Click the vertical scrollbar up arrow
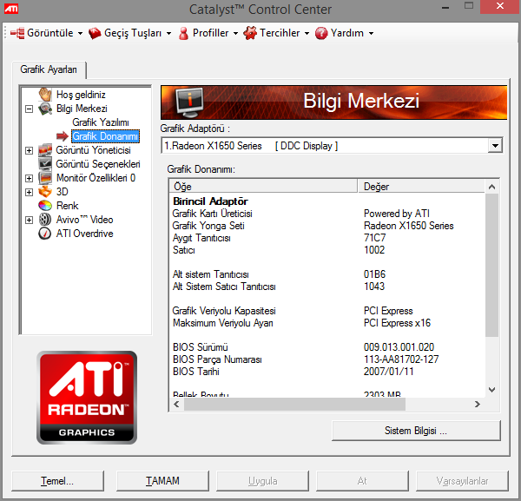This screenshot has width=521, height=501. pyautogui.click(x=491, y=187)
